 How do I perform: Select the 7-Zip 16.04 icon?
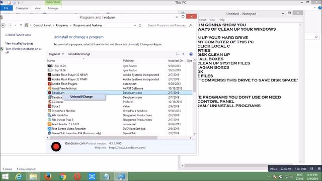pos(49,66)
